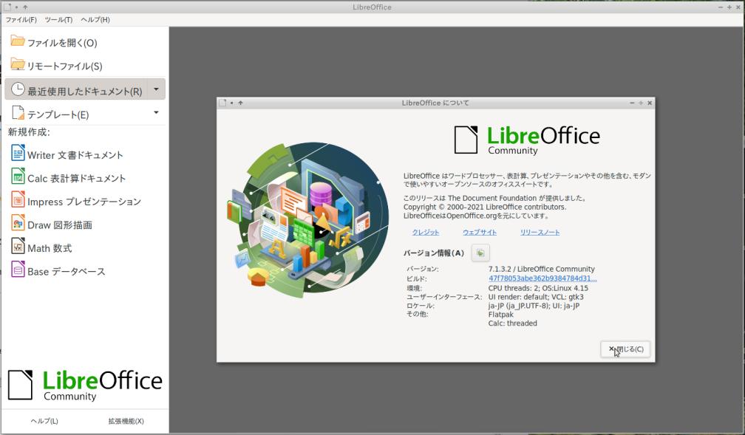Image resolution: width=745 pixels, height=435 pixels.
Task: Click the document icon in about dialog title bar
Action: tap(222, 103)
